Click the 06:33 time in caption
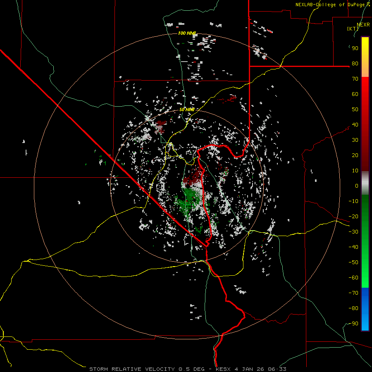The image size is (372, 372). point(277,369)
